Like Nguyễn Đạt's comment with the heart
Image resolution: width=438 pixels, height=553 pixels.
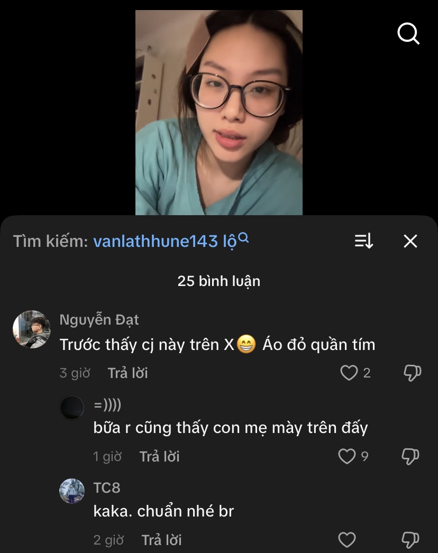349,373
